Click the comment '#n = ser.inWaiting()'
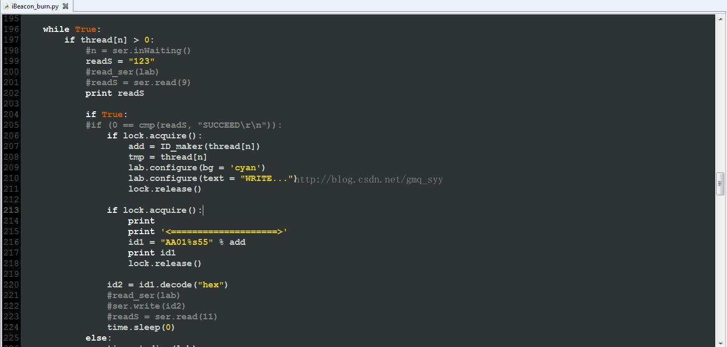The image size is (727, 347). click(138, 51)
